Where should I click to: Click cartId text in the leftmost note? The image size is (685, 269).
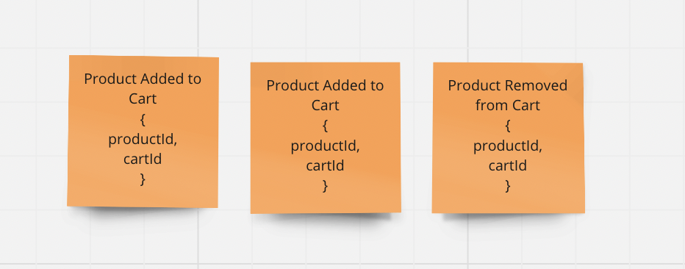(143, 159)
